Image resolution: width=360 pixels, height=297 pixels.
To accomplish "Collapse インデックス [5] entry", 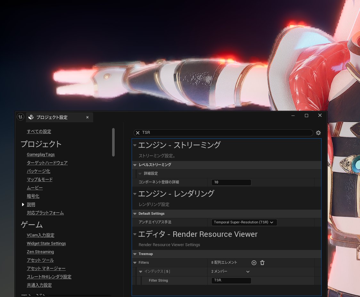I will 141,272.
